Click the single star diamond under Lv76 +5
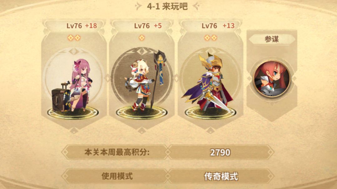The height and width of the screenshot is (189, 337). [142, 38]
